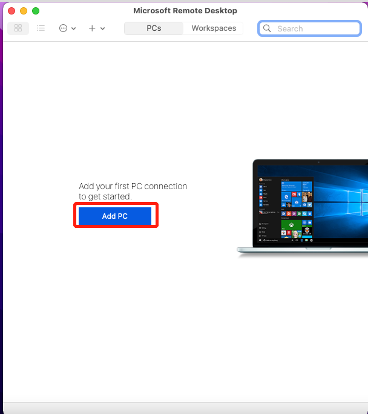368x414 pixels.
Task: Switch to list view icon
Action: tap(41, 28)
